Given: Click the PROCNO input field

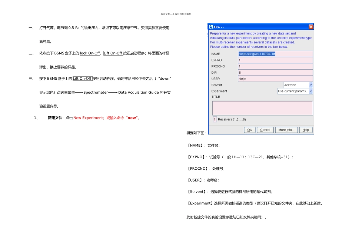Looking at the screenshot, I should [x=275, y=66].
